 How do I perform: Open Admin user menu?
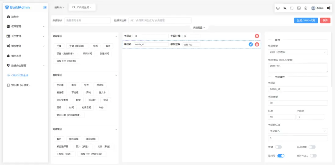tap(317, 8)
